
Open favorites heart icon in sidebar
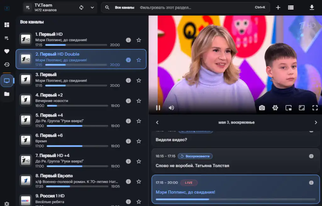pyautogui.click(x=7, y=51)
